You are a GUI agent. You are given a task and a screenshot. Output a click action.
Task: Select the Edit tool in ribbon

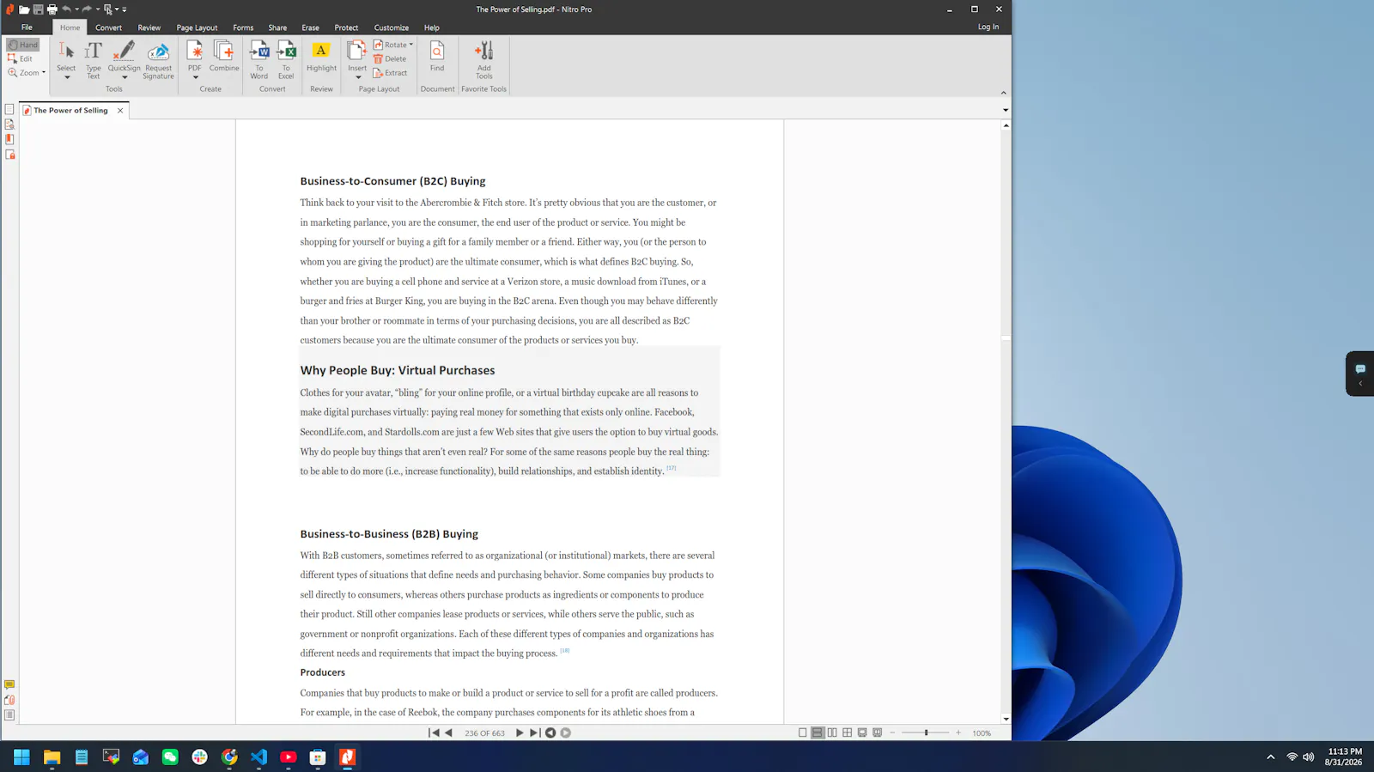(x=21, y=58)
